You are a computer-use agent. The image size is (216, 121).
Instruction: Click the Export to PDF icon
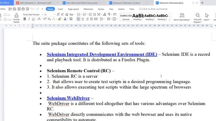click(x=19, y=9)
